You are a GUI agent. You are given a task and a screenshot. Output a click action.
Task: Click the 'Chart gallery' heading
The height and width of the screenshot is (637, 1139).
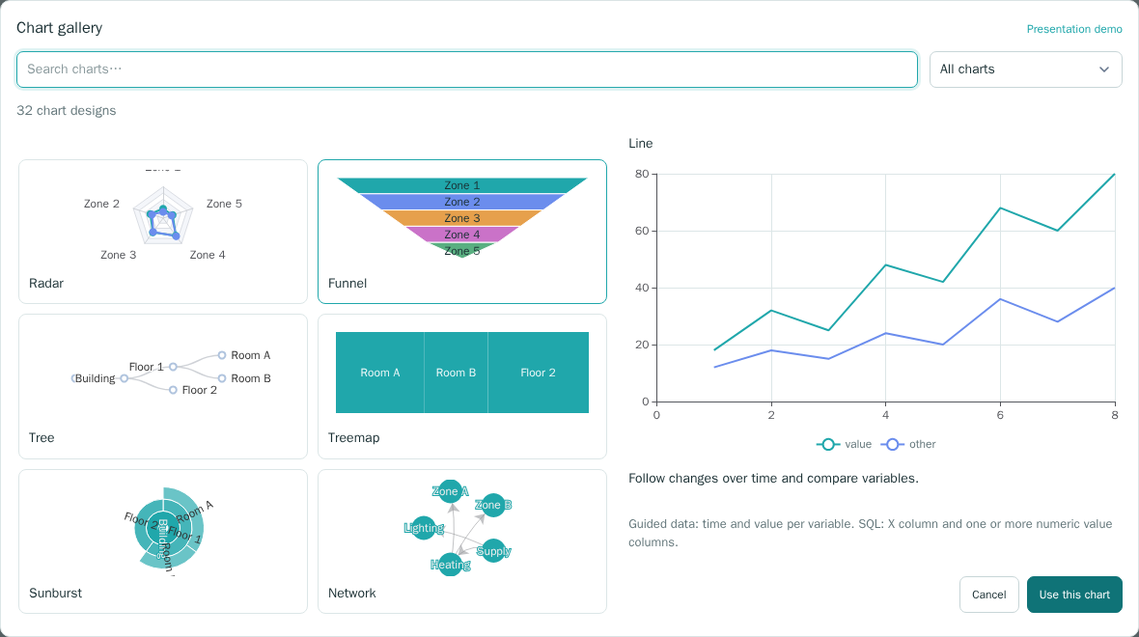tap(60, 28)
